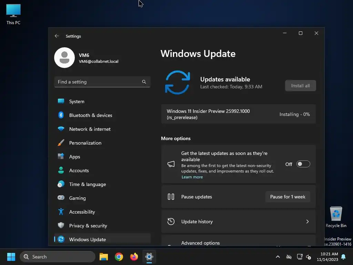Screen dimensions: 353x265
Task: Select the Network & internet Wi-Fi icon
Action: [x=61, y=129]
